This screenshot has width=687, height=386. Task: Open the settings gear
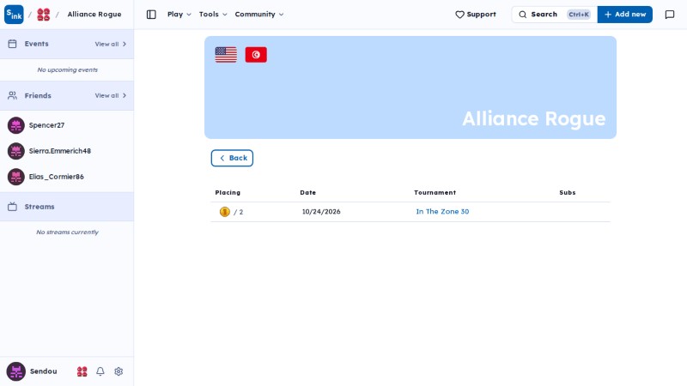[x=119, y=371]
